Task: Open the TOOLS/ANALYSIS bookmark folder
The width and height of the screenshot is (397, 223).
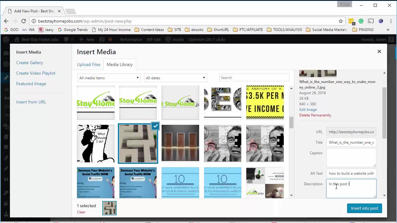Action: (284, 30)
